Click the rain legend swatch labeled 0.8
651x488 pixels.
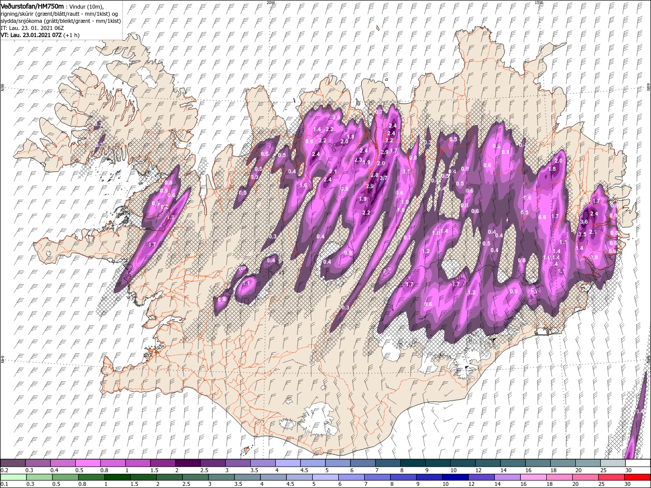pos(92,477)
